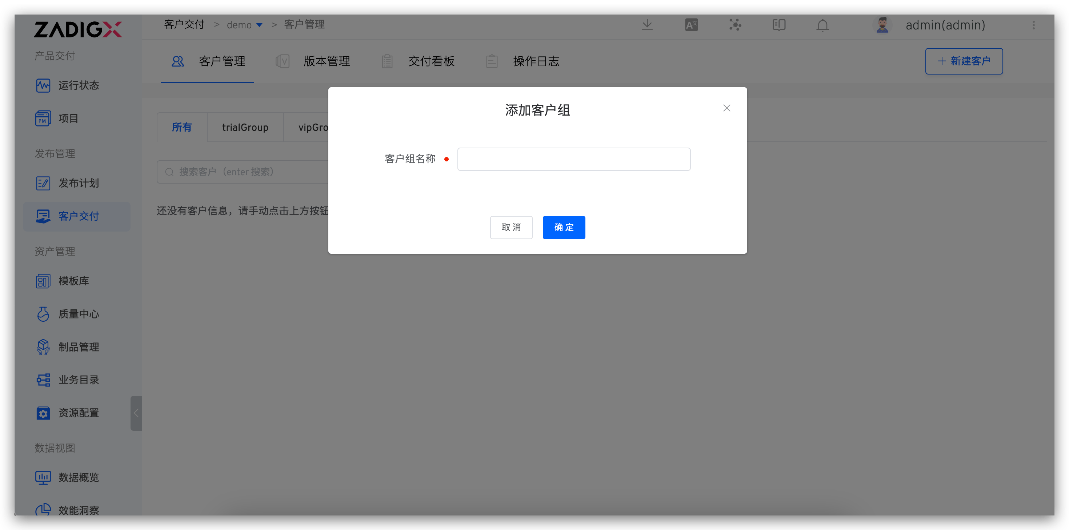Viewport: 1069px width, 530px height.
Task: Open the 模板库 sidebar item
Action: 73,281
